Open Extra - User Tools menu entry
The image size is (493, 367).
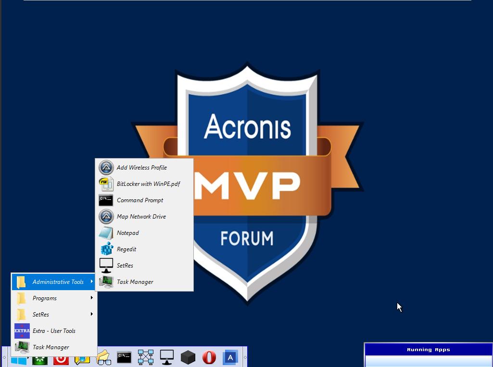(54, 330)
